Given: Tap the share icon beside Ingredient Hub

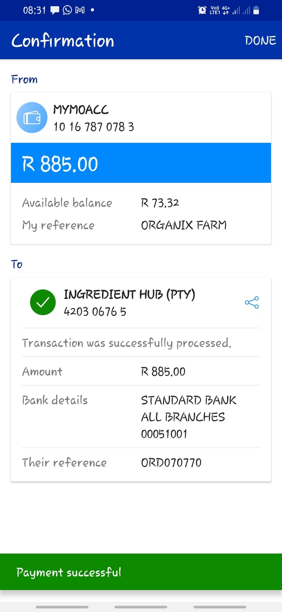Looking at the screenshot, I should pyautogui.click(x=251, y=302).
